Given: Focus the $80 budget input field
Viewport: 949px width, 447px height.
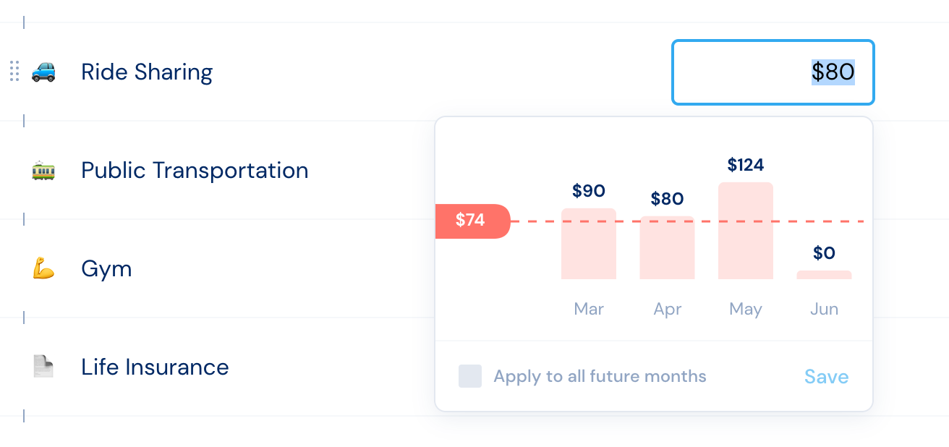Looking at the screenshot, I should [773, 72].
